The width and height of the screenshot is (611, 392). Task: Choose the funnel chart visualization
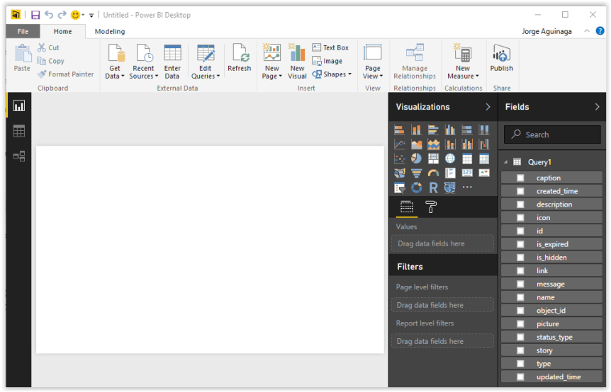pos(416,173)
